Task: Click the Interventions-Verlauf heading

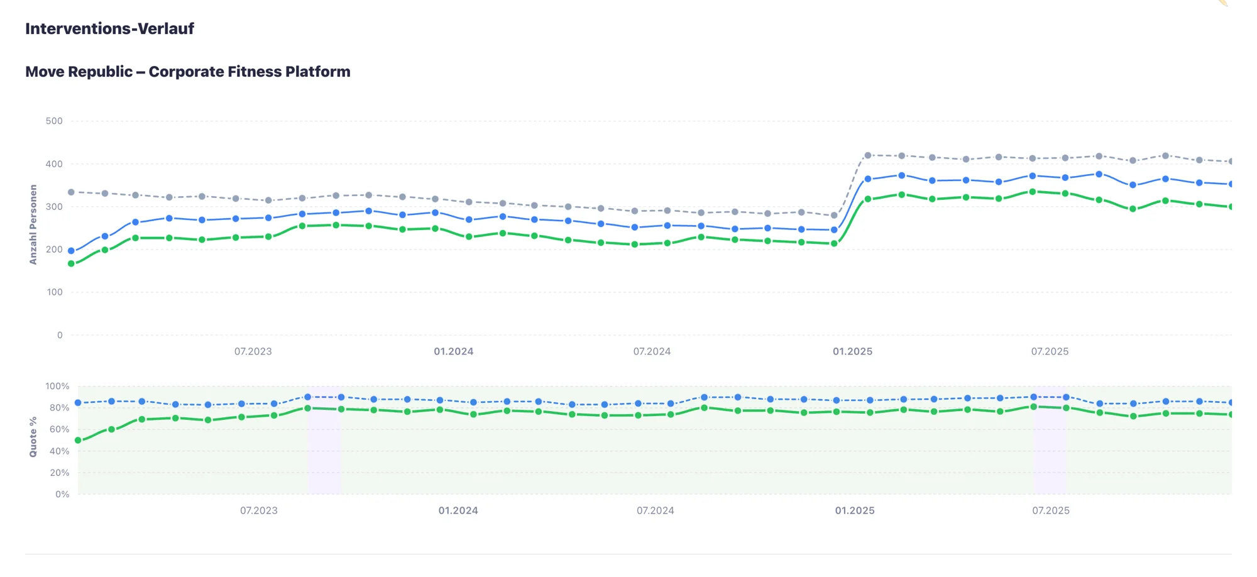Action: click(x=109, y=29)
